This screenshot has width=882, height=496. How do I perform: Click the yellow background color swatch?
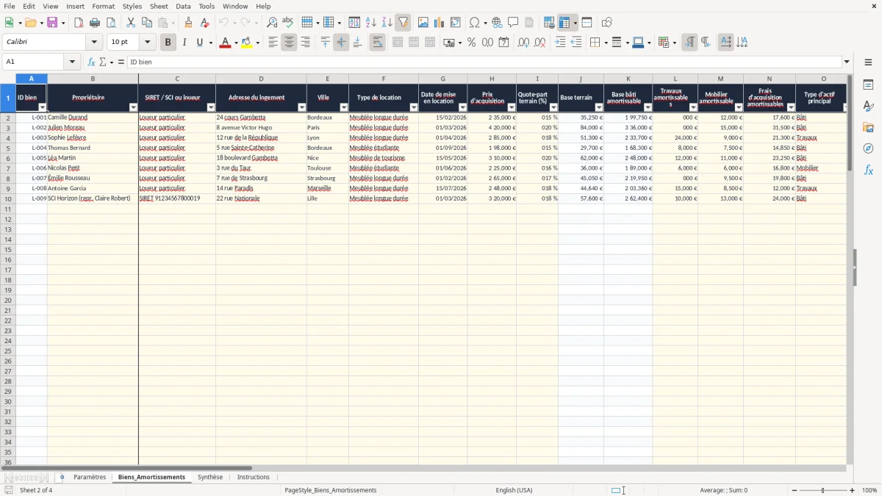click(247, 43)
